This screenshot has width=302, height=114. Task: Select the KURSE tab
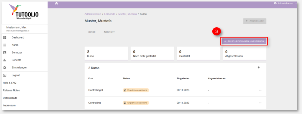click(92, 32)
